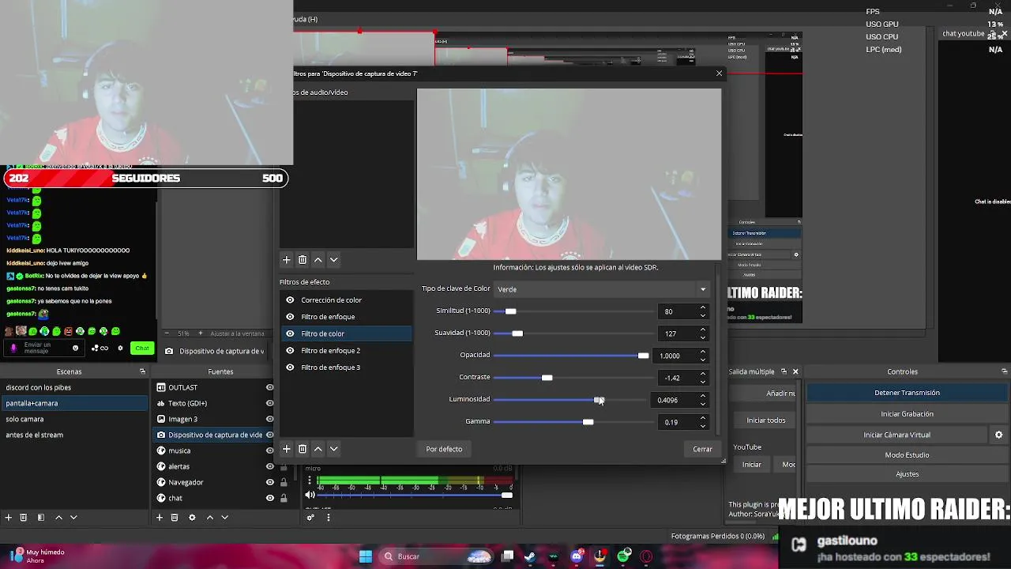Click Modo Estudio button
1011x569 pixels.
[x=907, y=455]
